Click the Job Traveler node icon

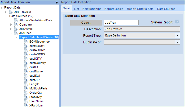(11, 12)
